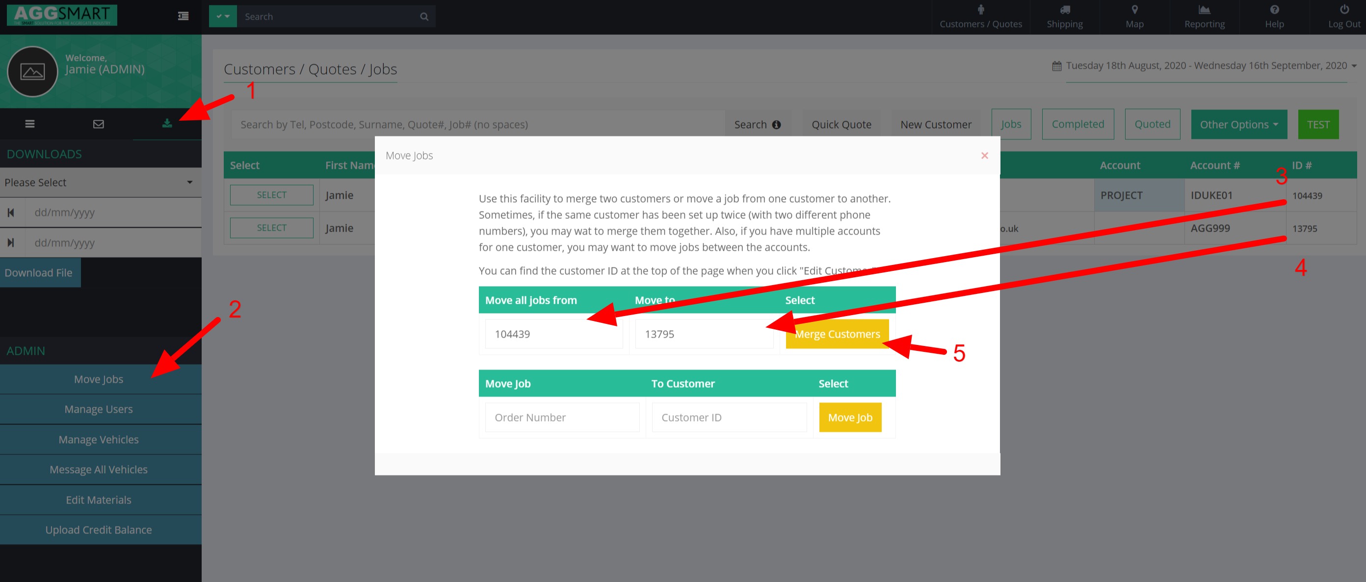Click the user profile avatar image
Viewport: 1366px width, 582px height.
pos(32,72)
